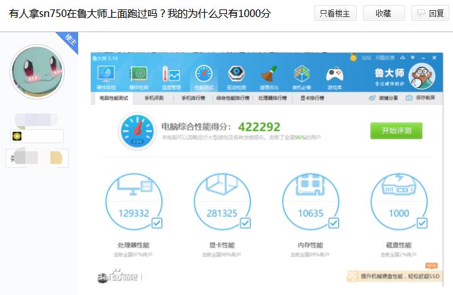Click the 收藏 button
The height and width of the screenshot is (295, 453).
(384, 13)
